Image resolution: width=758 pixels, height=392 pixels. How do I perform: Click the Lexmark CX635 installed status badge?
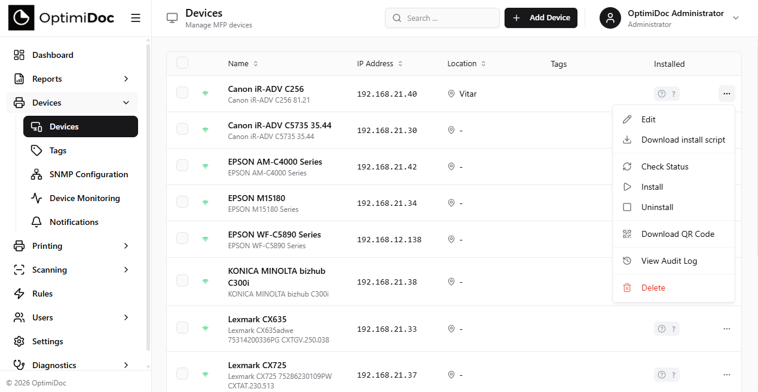click(x=667, y=329)
